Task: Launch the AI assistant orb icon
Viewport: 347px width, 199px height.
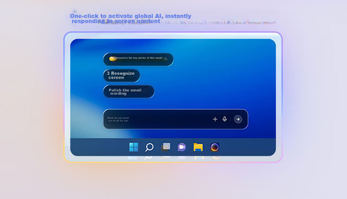Action: (215, 147)
